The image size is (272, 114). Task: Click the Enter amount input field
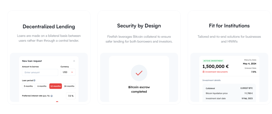(40, 72)
